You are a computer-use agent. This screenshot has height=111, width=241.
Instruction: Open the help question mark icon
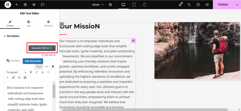198,4
